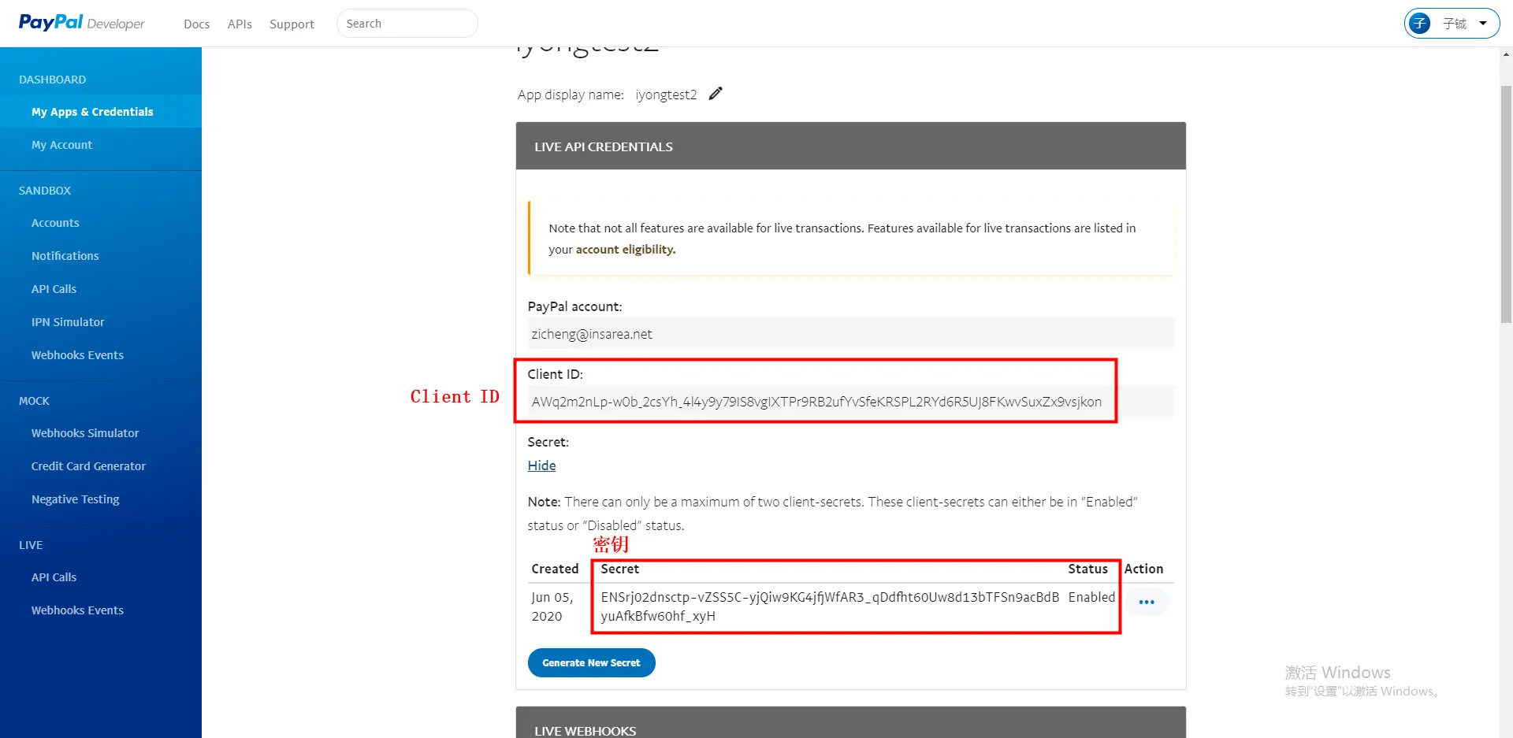Viewport: 1513px width, 738px height.
Task: Open the Support menu
Action: (x=292, y=24)
